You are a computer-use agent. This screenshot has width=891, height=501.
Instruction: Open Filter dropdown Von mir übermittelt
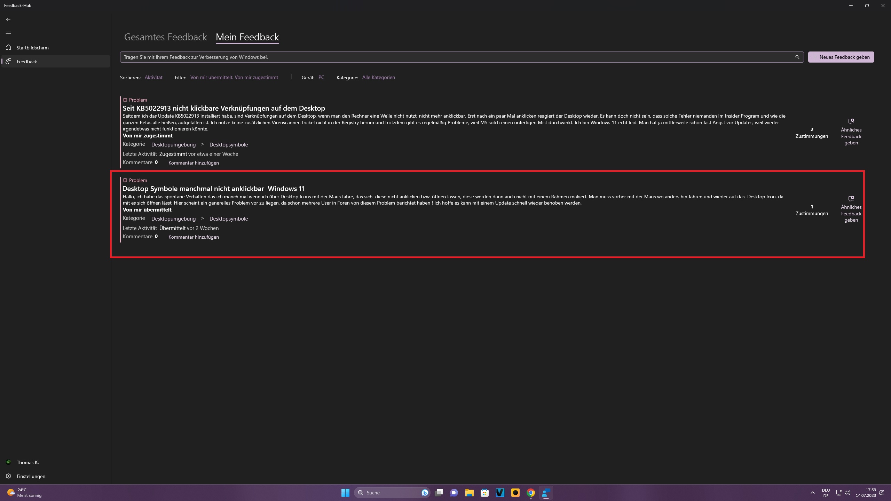click(x=234, y=77)
